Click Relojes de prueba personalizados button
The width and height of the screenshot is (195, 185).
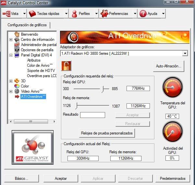(x=107, y=133)
